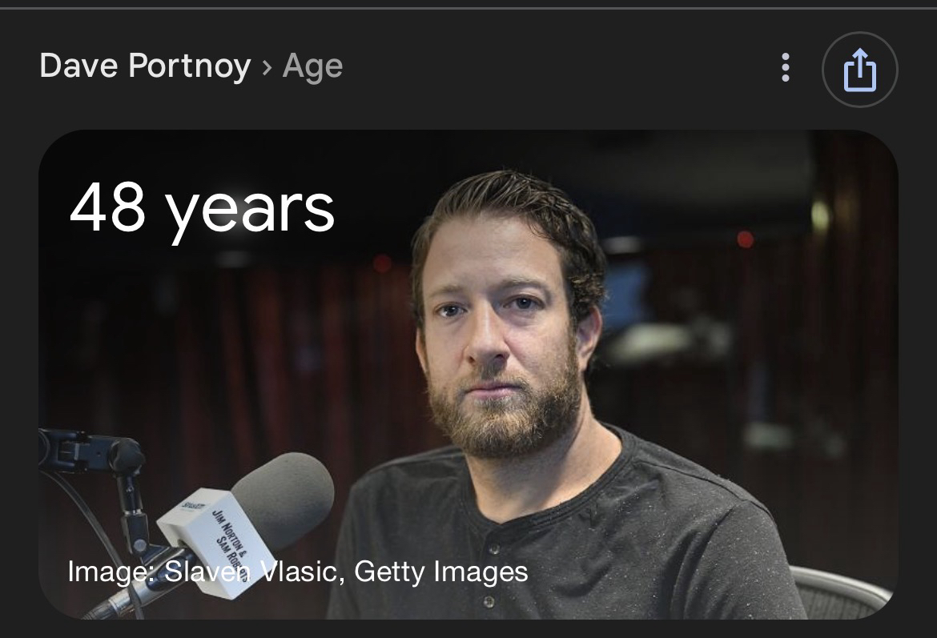Screen dimensions: 937x638
Task: Click the 48 years age result text
Action: pos(202,210)
